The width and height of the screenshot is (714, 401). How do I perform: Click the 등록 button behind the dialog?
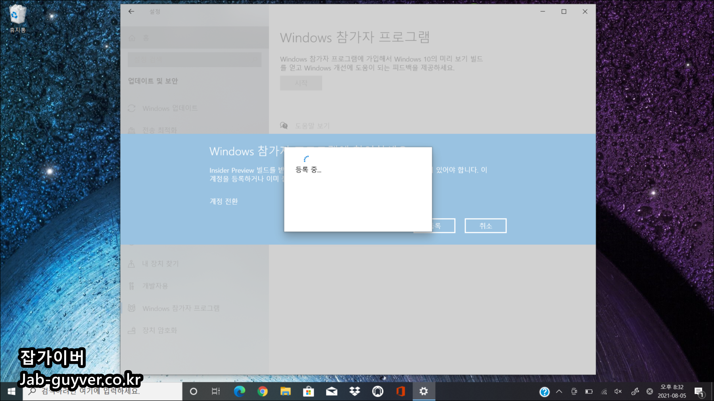pyautogui.click(x=443, y=226)
